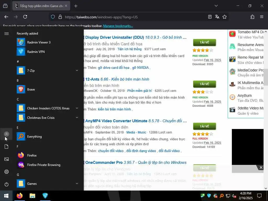Open the Everything tray icon
This screenshot has height=201, width=268.
(x=221, y=196)
